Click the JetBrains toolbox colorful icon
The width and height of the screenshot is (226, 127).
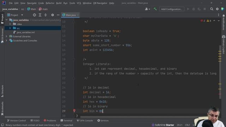coord(223,9)
